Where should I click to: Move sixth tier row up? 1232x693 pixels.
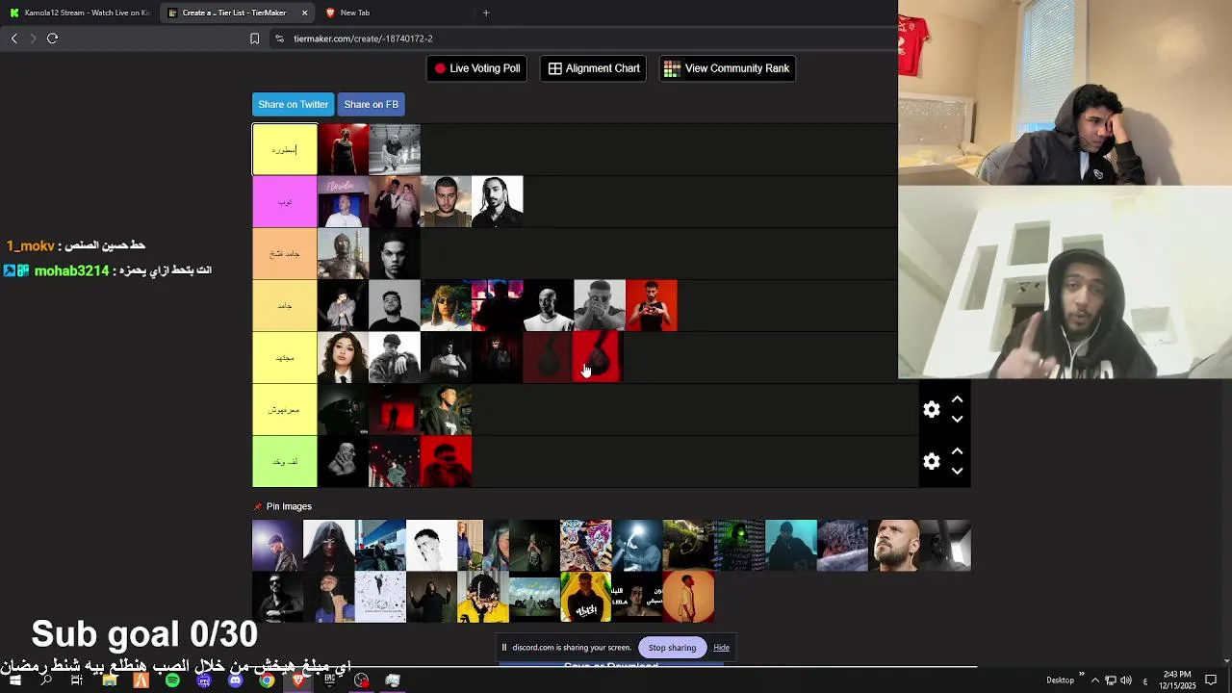957,399
